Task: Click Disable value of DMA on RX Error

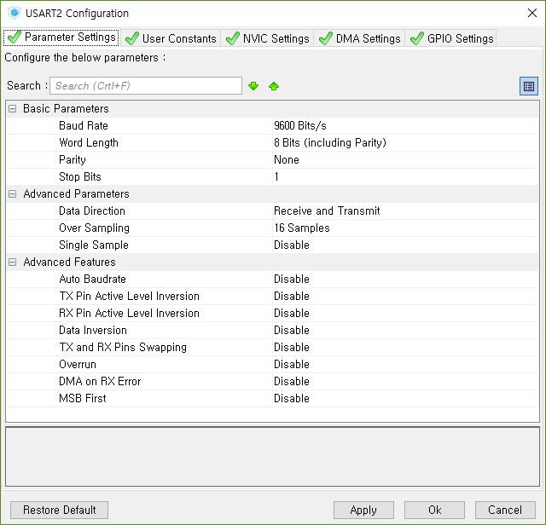Action: point(292,381)
